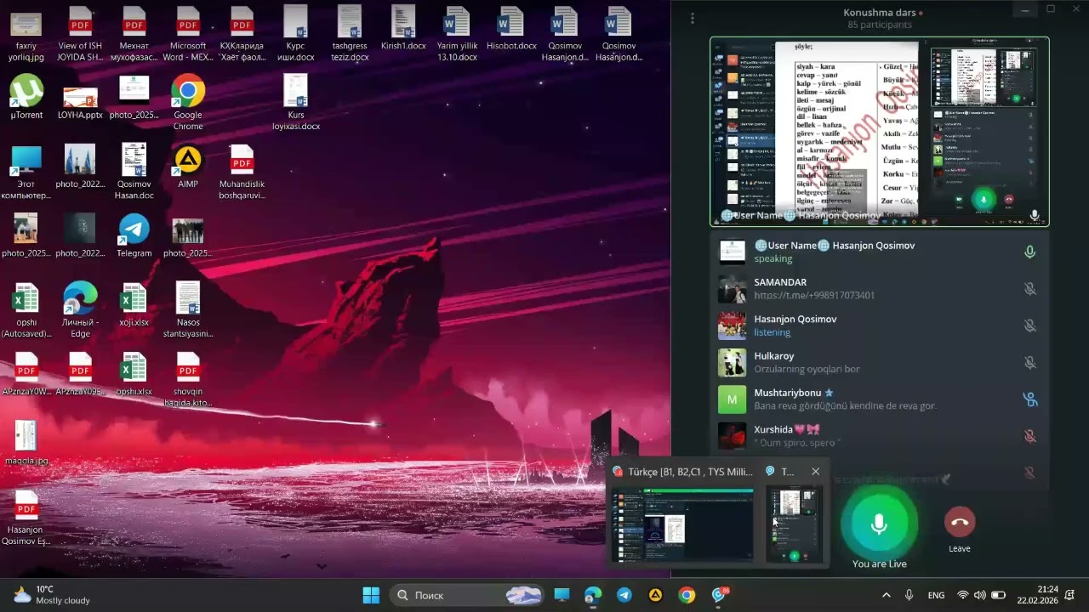Screen dimensions: 1089x612
Task: Select the Kirish1.docx desktop file
Action: click(403, 28)
